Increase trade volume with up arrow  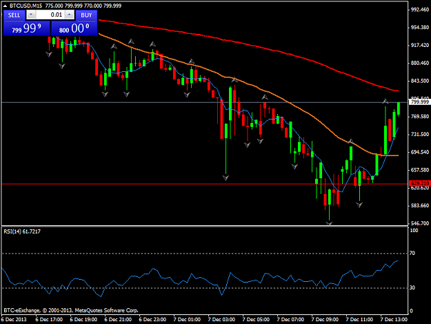tap(70, 15)
